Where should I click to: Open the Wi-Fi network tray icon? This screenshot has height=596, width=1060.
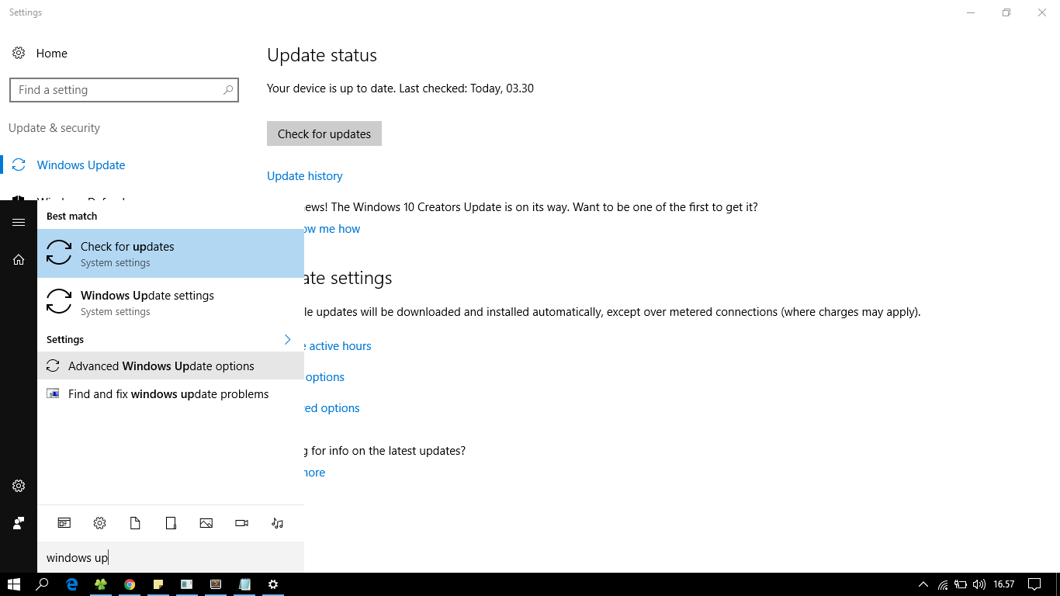(943, 584)
